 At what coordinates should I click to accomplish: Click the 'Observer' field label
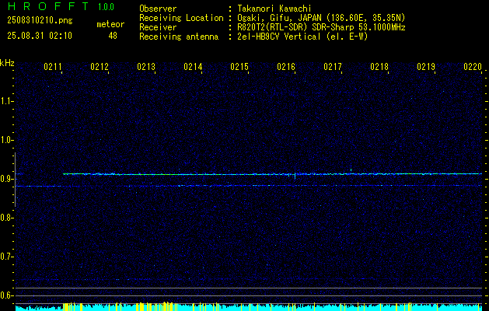click(158, 9)
